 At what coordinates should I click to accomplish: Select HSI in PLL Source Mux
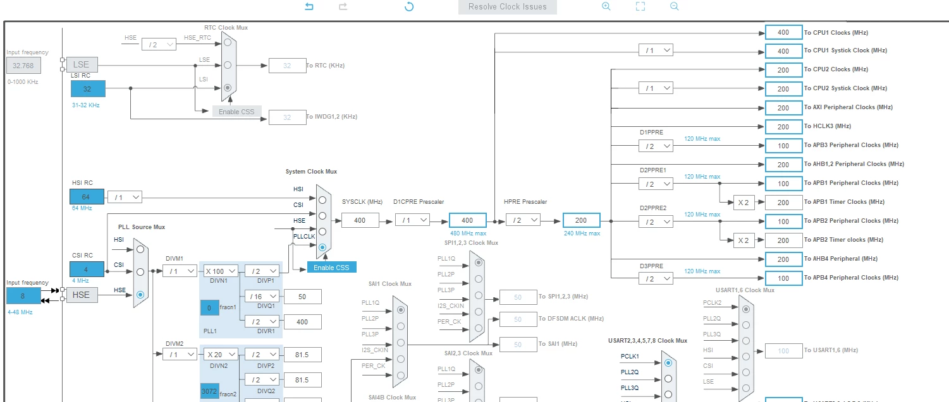point(140,250)
